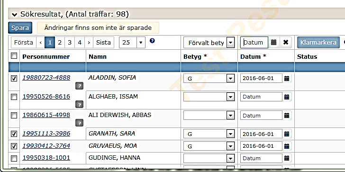Image resolution: width=345 pixels, height=172 pixels.
Task: Click the Klarmarkera button
Action: (318, 43)
